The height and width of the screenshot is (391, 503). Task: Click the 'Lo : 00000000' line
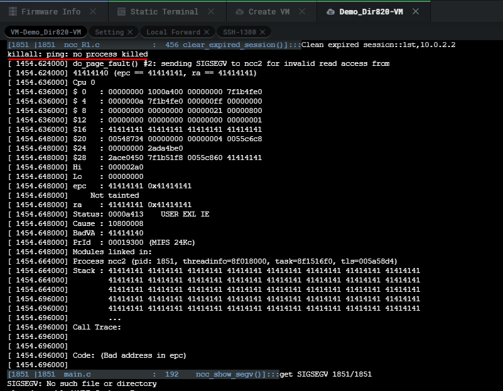pyautogui.click(x=76, y=176)
